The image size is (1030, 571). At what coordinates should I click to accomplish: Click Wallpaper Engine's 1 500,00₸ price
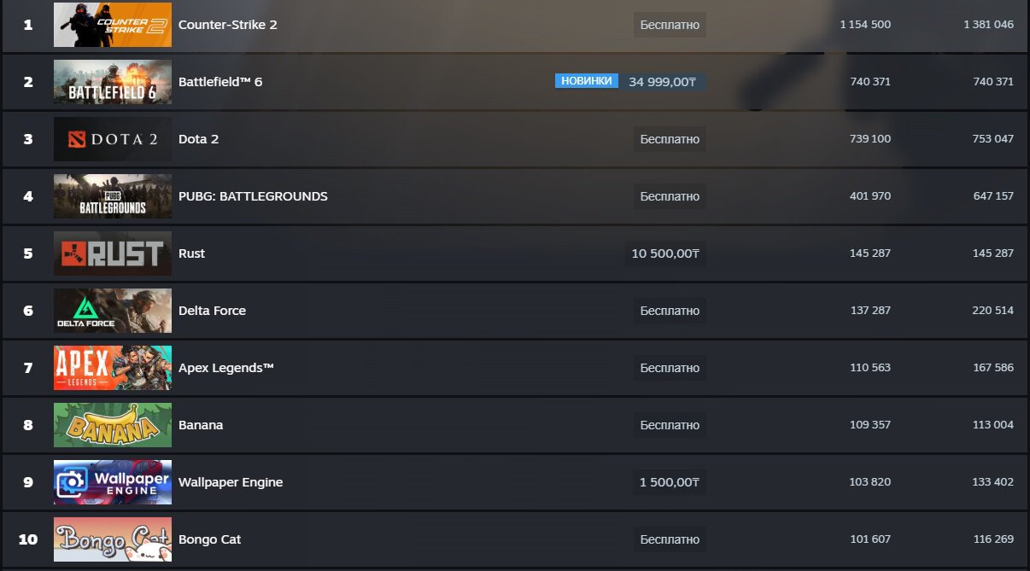(669, 482)
